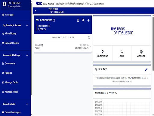
Task: Click the Secure Messages envelope icon
Action: click(x=3, y=112)
